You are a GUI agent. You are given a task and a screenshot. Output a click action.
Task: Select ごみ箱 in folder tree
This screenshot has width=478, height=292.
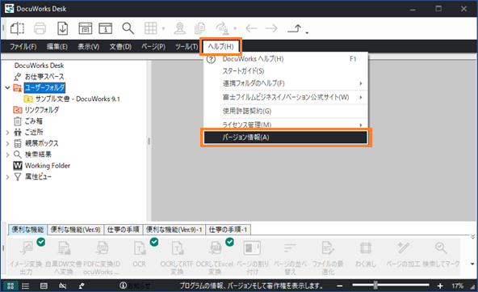(x=34, y=121)
